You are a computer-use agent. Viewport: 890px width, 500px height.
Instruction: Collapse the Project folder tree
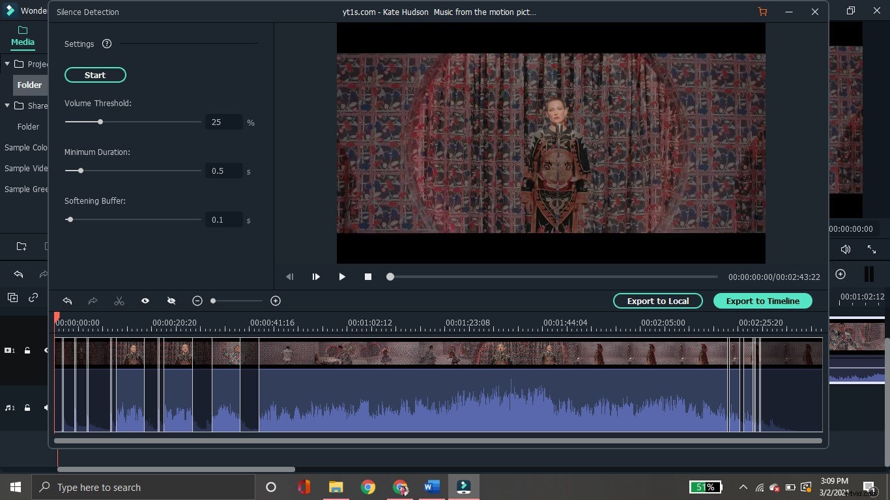point(7,64)
